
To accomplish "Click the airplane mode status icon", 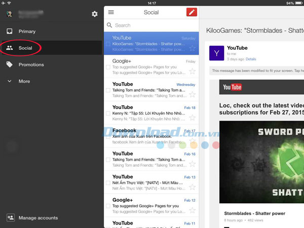I will [x=3, y=3].
